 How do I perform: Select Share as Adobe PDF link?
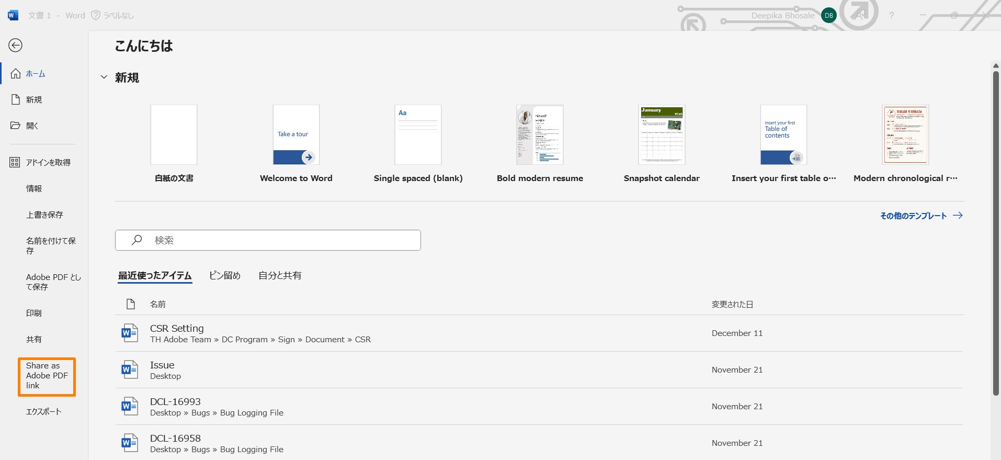(47, 376)
